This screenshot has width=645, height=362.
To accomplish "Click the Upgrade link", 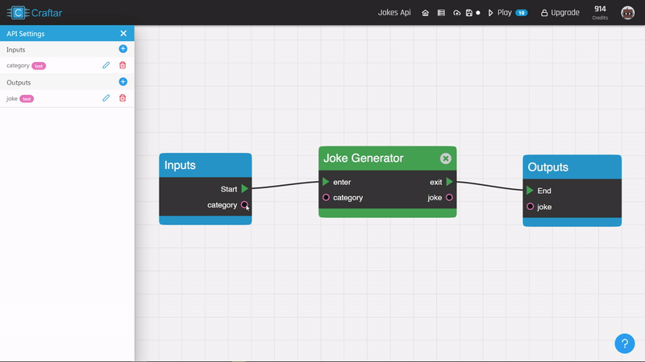I will pos(560,13).
